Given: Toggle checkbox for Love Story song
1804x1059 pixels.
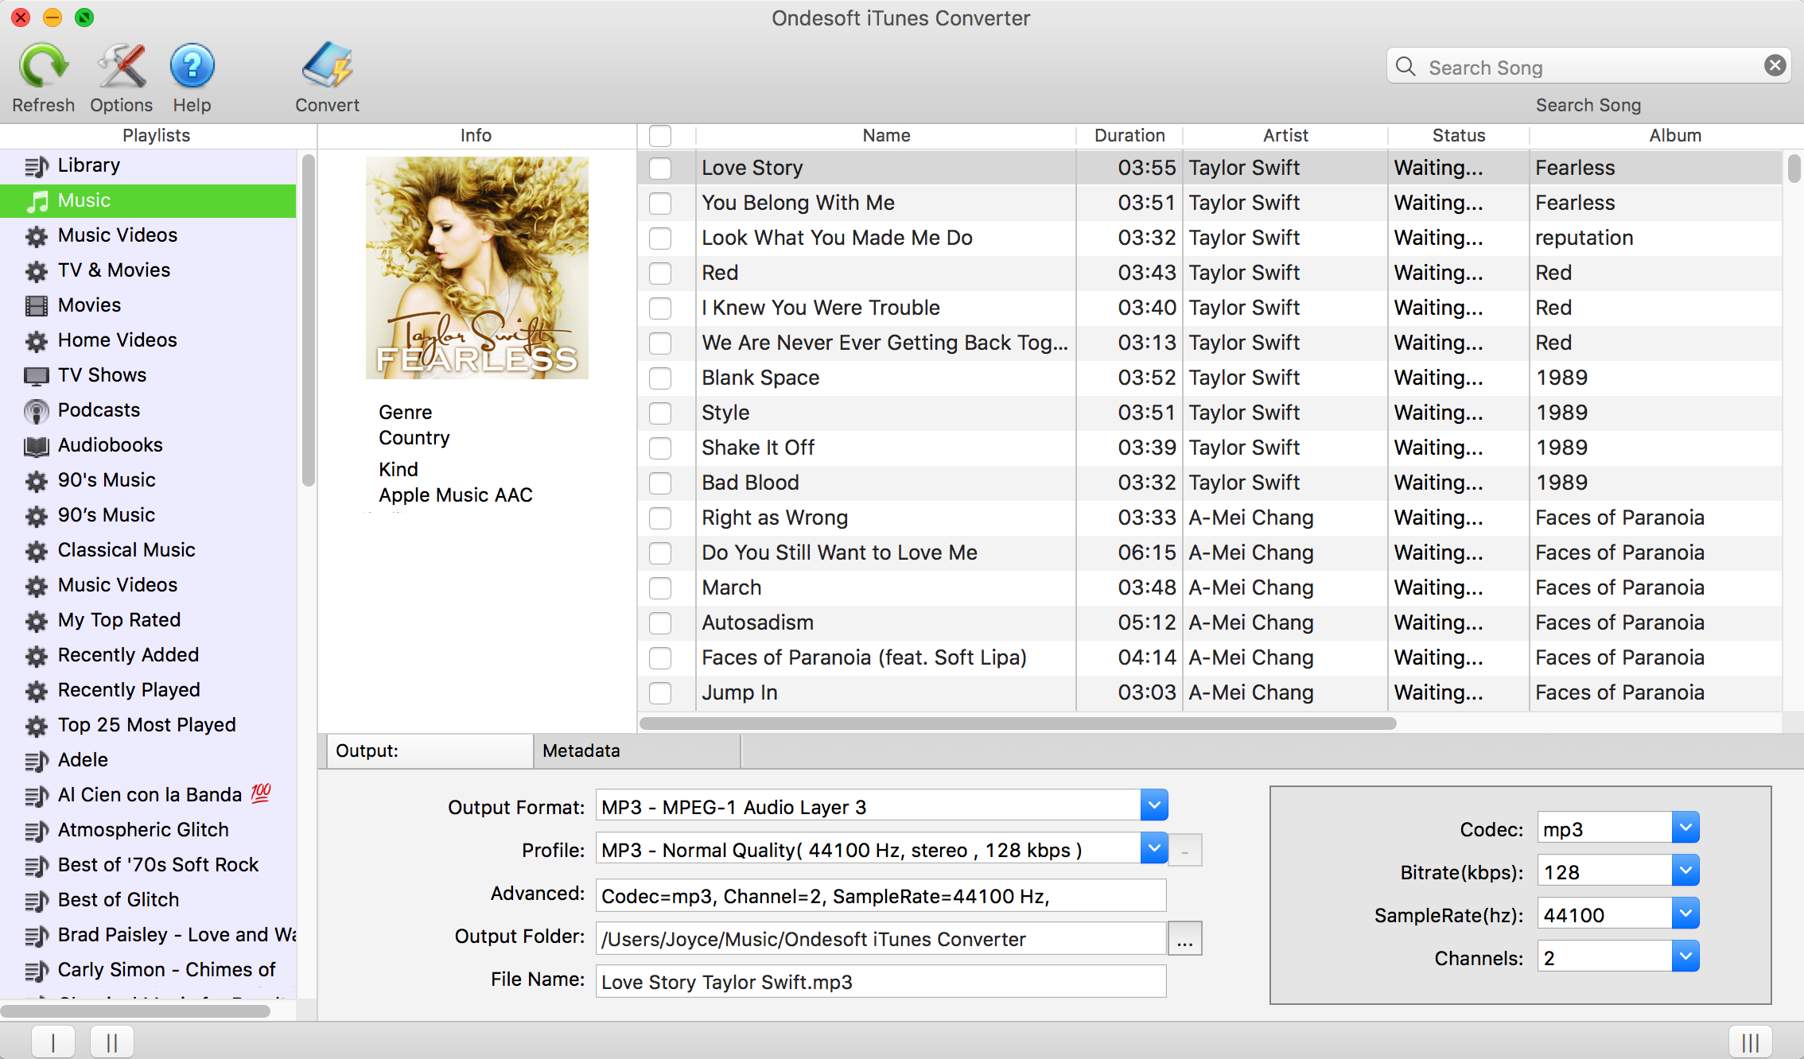Looking at the screenshot, I should click(663, 168).
